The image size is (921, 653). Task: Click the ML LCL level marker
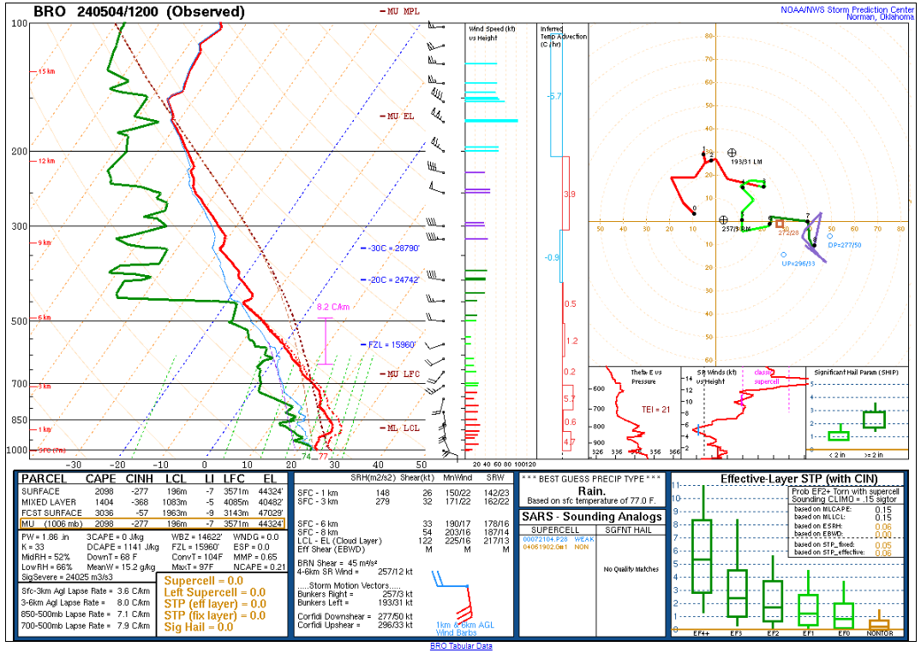tap(400, 428)
